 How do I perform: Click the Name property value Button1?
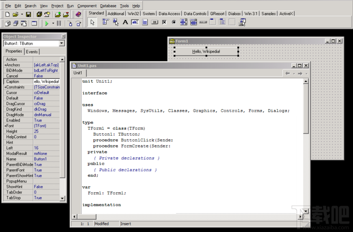point(46,159)
